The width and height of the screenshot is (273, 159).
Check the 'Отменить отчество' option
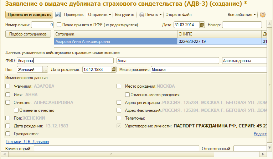click(x=16, y=110)
